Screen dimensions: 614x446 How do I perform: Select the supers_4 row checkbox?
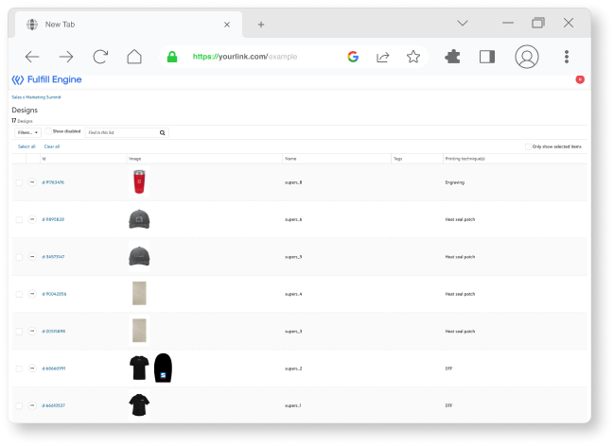19,294
